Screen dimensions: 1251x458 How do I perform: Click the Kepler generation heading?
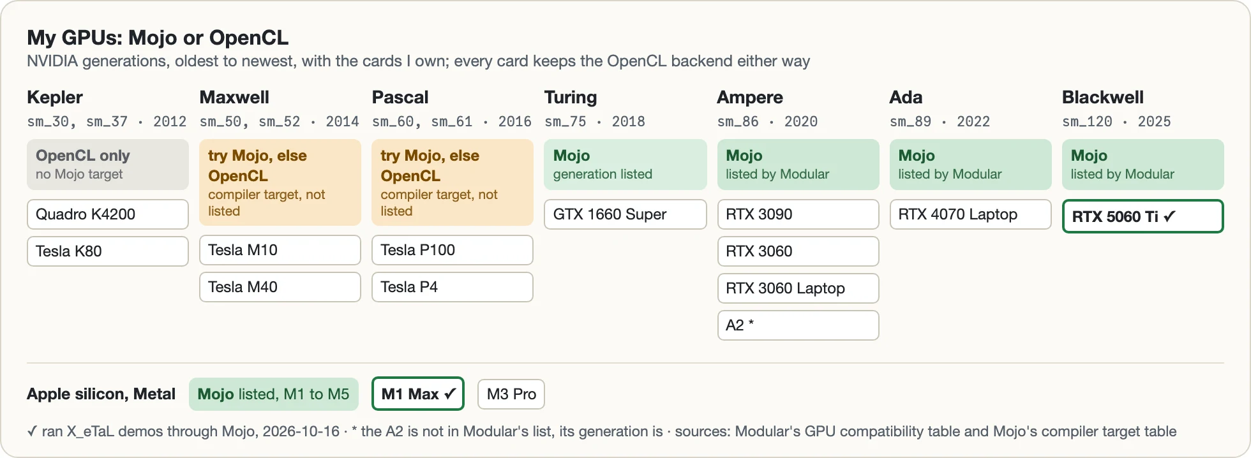tap(55, 98)
